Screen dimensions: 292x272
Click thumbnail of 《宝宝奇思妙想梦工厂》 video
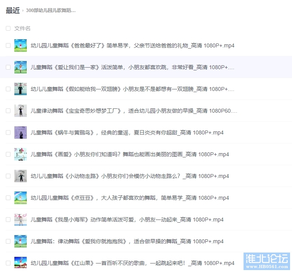(x=20, y=111)
